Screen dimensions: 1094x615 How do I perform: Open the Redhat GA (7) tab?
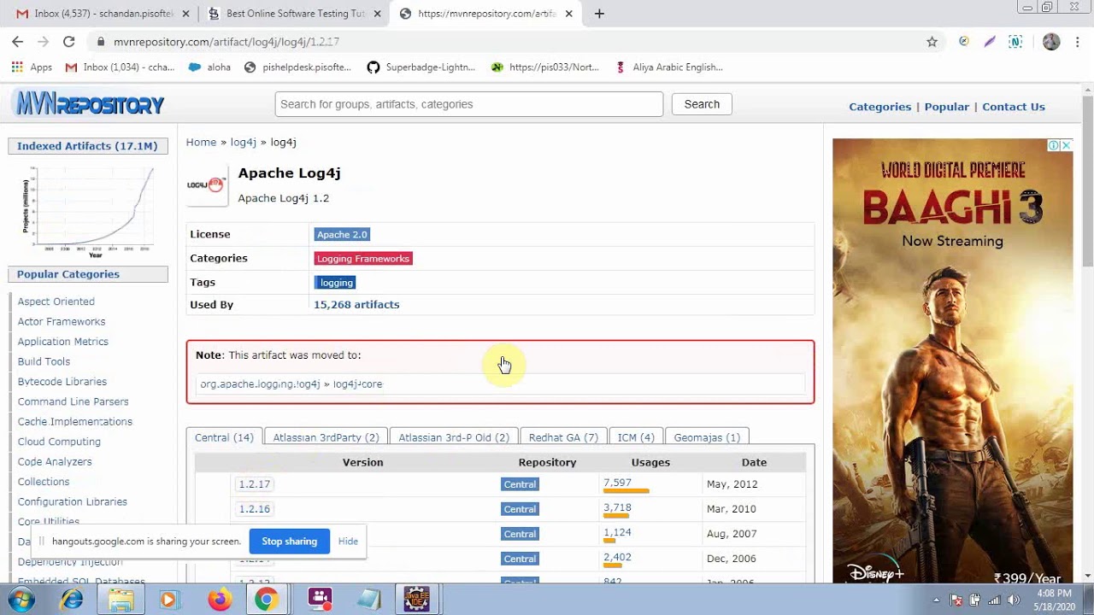coord(563,437)
